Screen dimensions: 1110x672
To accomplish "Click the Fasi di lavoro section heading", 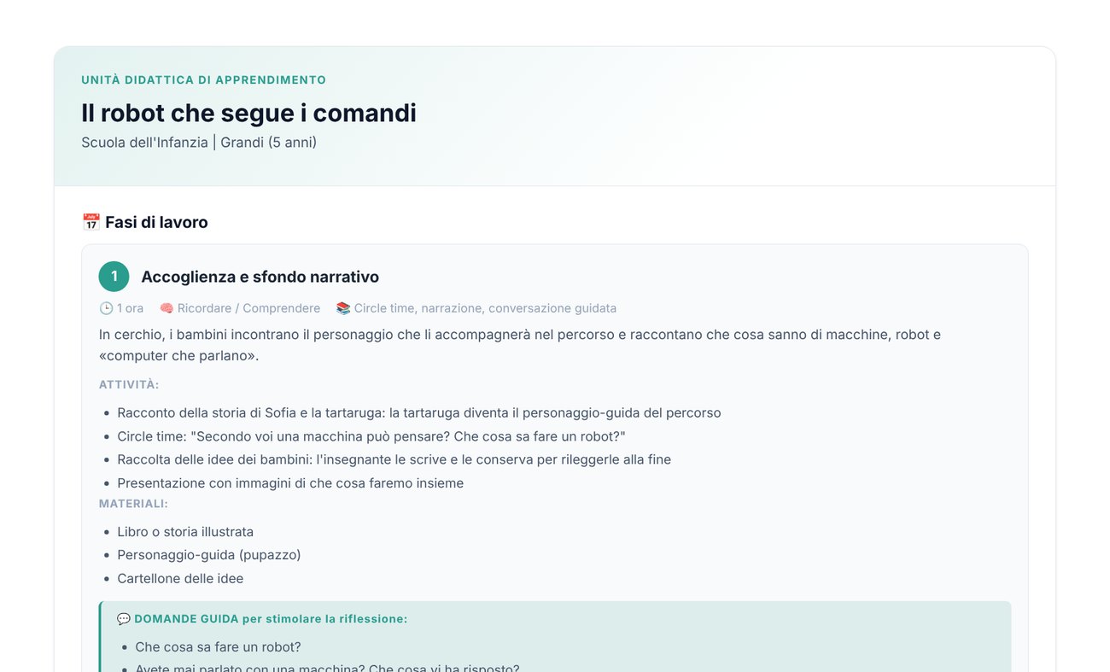I will pos(156,223).
